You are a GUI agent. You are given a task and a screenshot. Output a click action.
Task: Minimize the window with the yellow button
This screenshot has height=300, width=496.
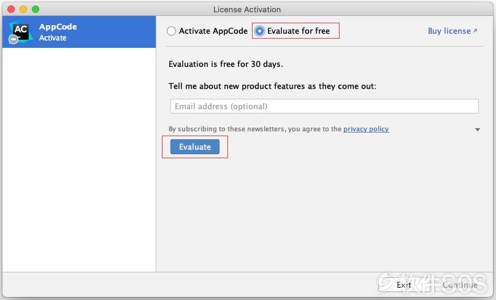click(23, 9)
